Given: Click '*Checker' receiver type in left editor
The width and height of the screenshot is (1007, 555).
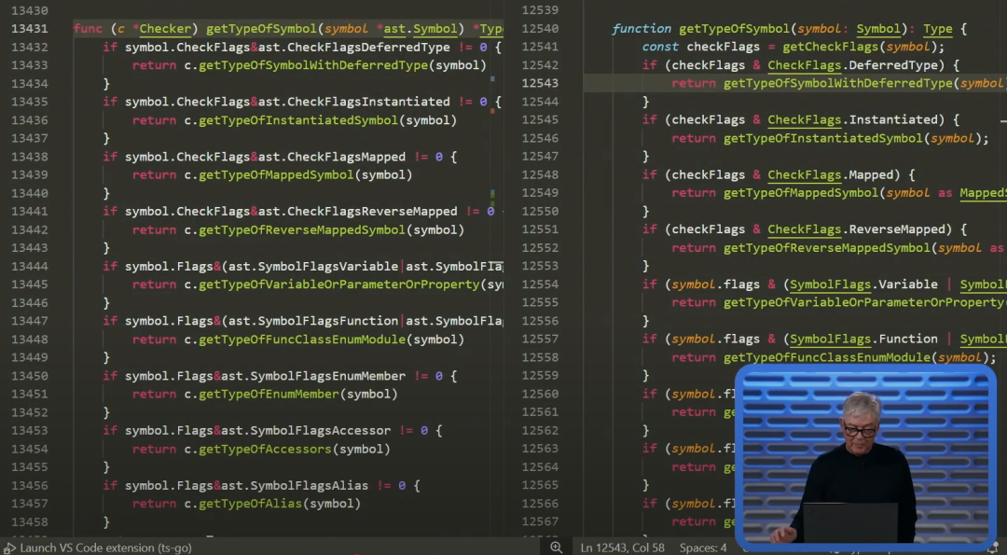Looking at the screenshot, I should [x=162, y=29].
